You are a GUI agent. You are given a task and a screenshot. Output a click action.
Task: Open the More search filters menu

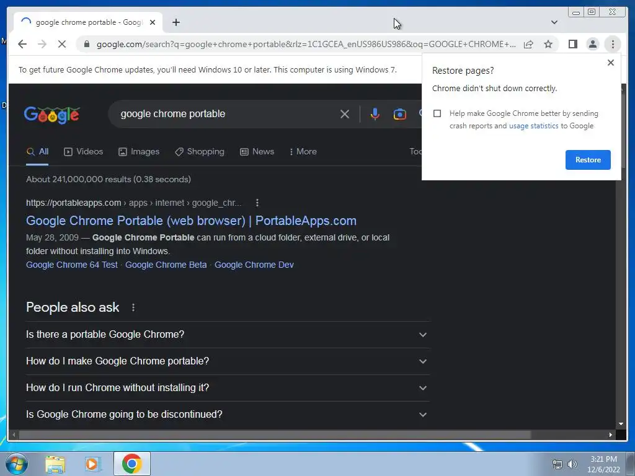(303, 152)
